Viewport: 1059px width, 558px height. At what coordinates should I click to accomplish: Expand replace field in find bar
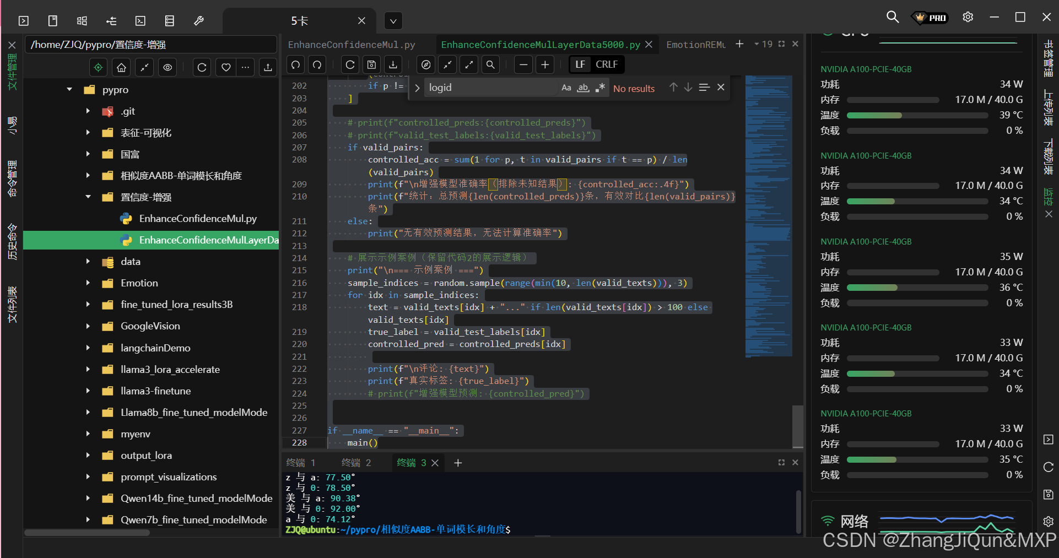coord(417,88)
